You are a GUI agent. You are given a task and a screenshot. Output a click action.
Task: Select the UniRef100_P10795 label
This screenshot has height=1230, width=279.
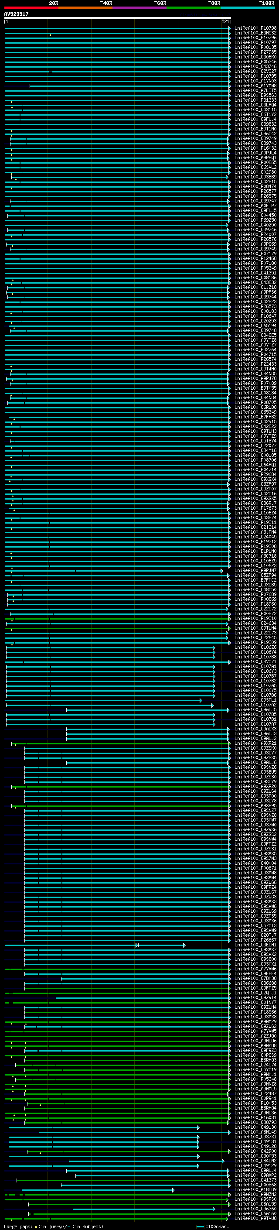pyautogui.click(x=255, y=76)
